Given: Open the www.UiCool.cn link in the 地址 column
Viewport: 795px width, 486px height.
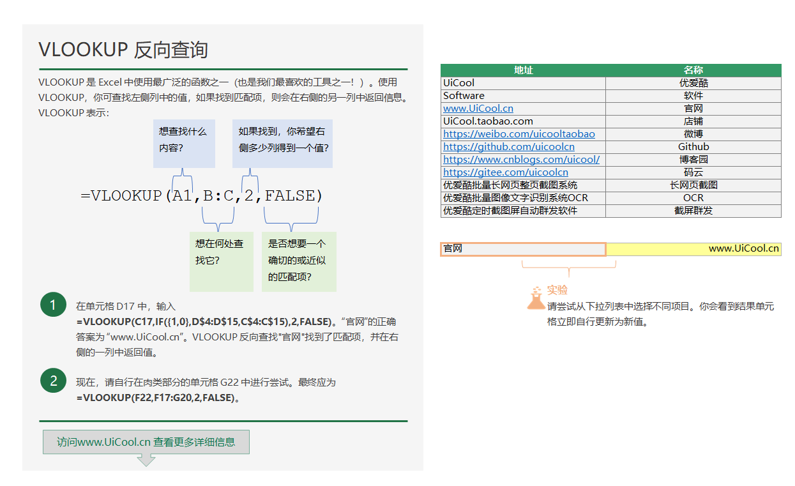Looking at the screenshot, I should (x=478, y=109).
